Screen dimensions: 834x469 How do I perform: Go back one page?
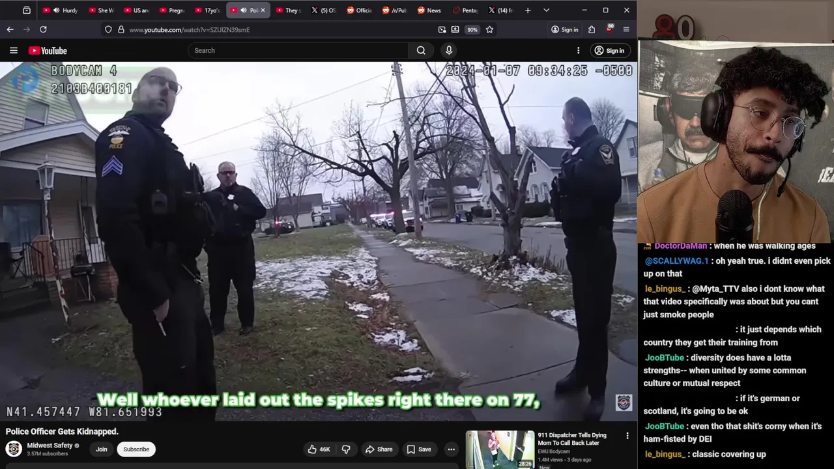pyautogui.click(x=10, y=29)
